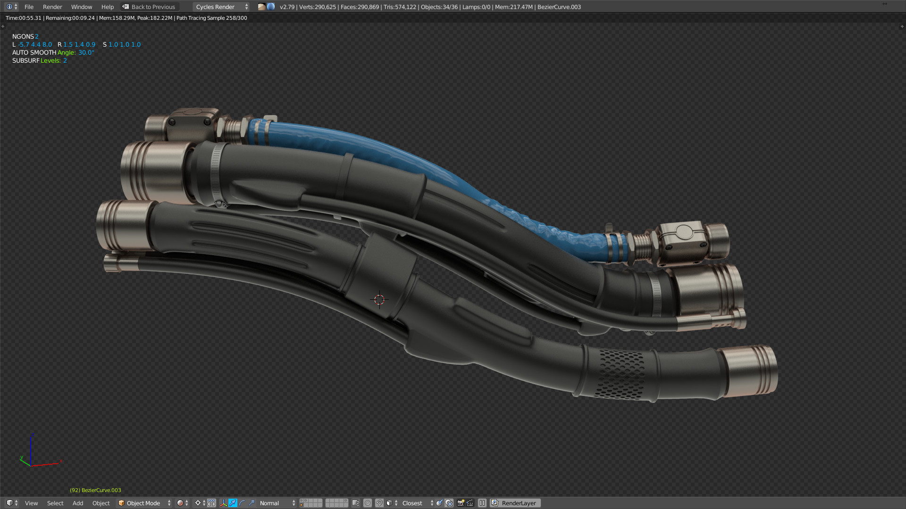906x509 pixels.
Task: Click the snap target cube icon
Action: pyautogui.click(x=389, y=503)
